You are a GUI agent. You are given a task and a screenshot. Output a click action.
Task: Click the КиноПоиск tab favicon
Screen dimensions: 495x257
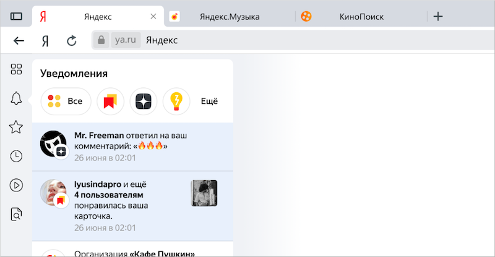306,17
